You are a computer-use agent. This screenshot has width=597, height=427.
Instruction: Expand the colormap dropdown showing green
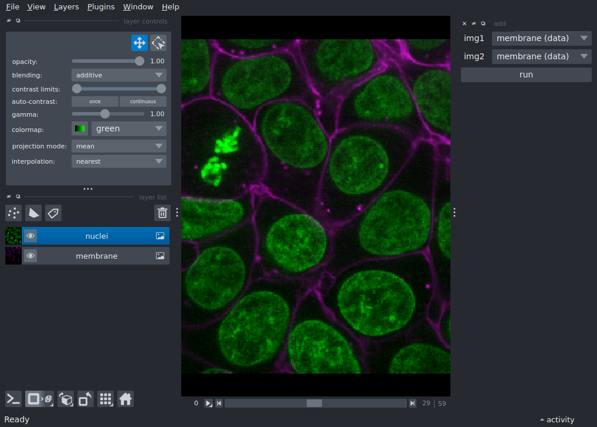128,128
